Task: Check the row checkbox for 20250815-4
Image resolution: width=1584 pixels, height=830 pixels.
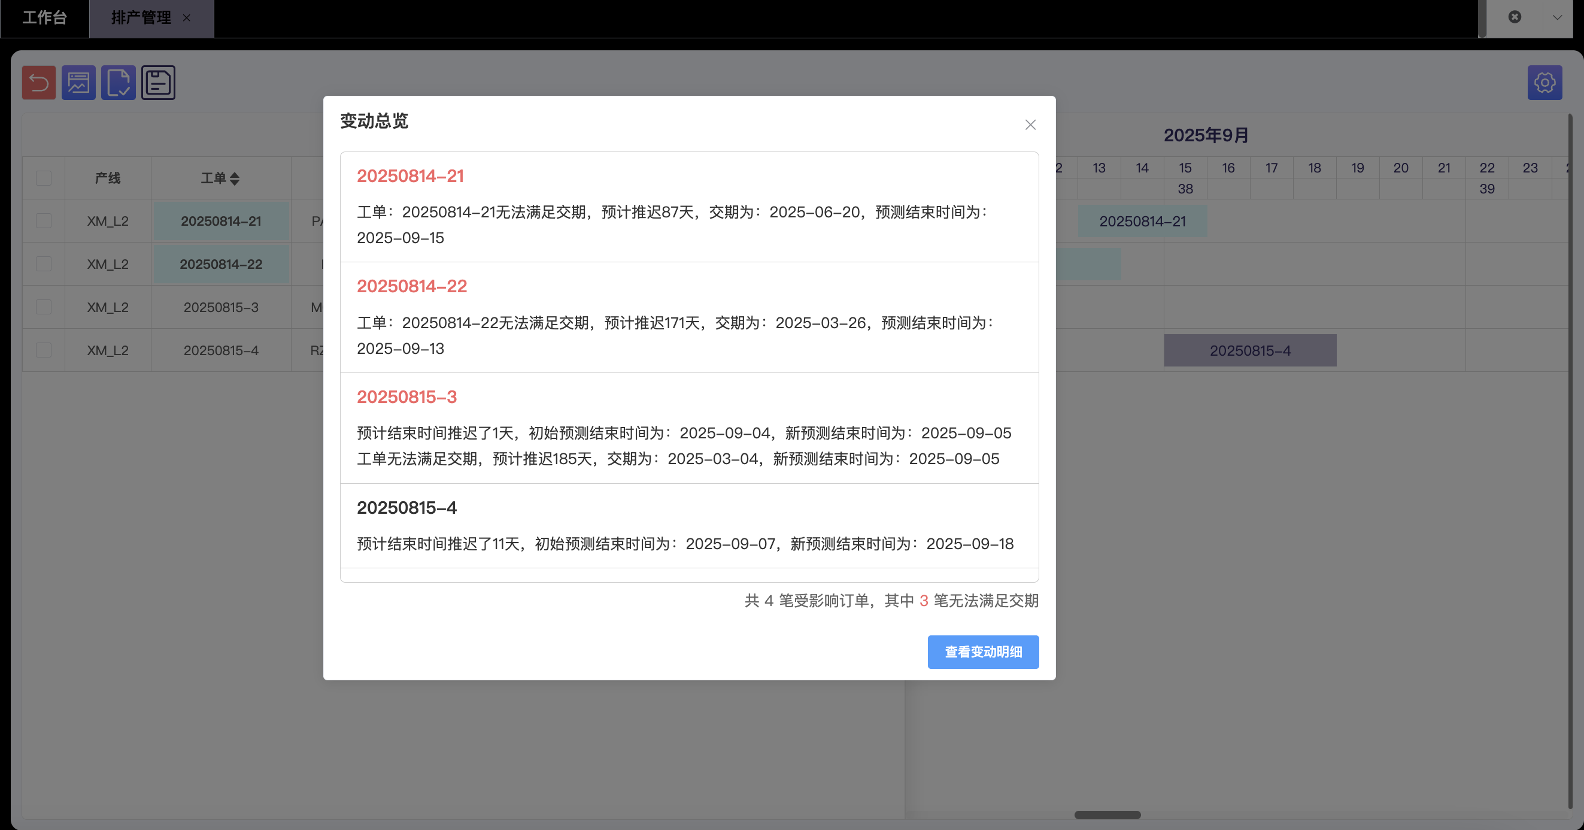Action: point(44,350)
